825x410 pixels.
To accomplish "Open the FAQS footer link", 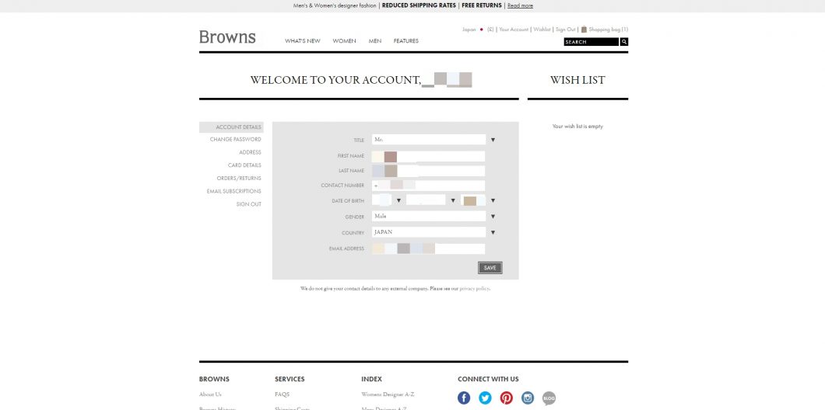I will [x=282, y=394].
